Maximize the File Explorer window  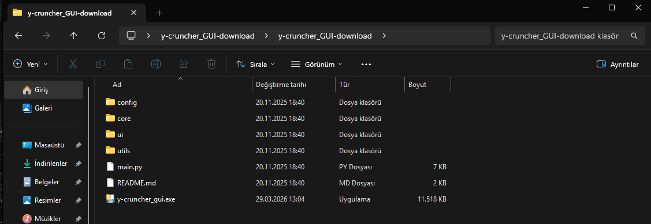[612, 7]
